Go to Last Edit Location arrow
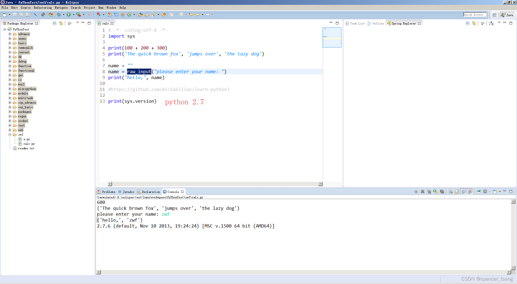The width and height of the screenshot is (517, 284). click(x=191, y=15)
